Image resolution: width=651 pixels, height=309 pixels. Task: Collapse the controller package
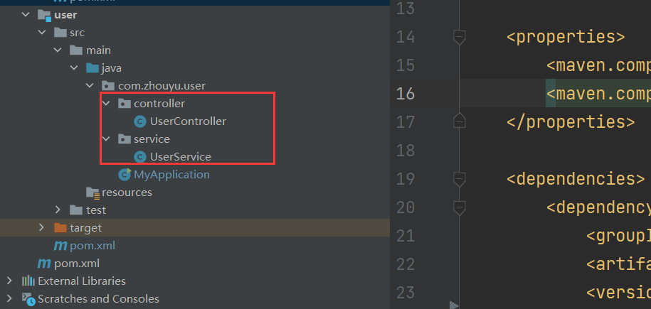[x=106, y=103]
